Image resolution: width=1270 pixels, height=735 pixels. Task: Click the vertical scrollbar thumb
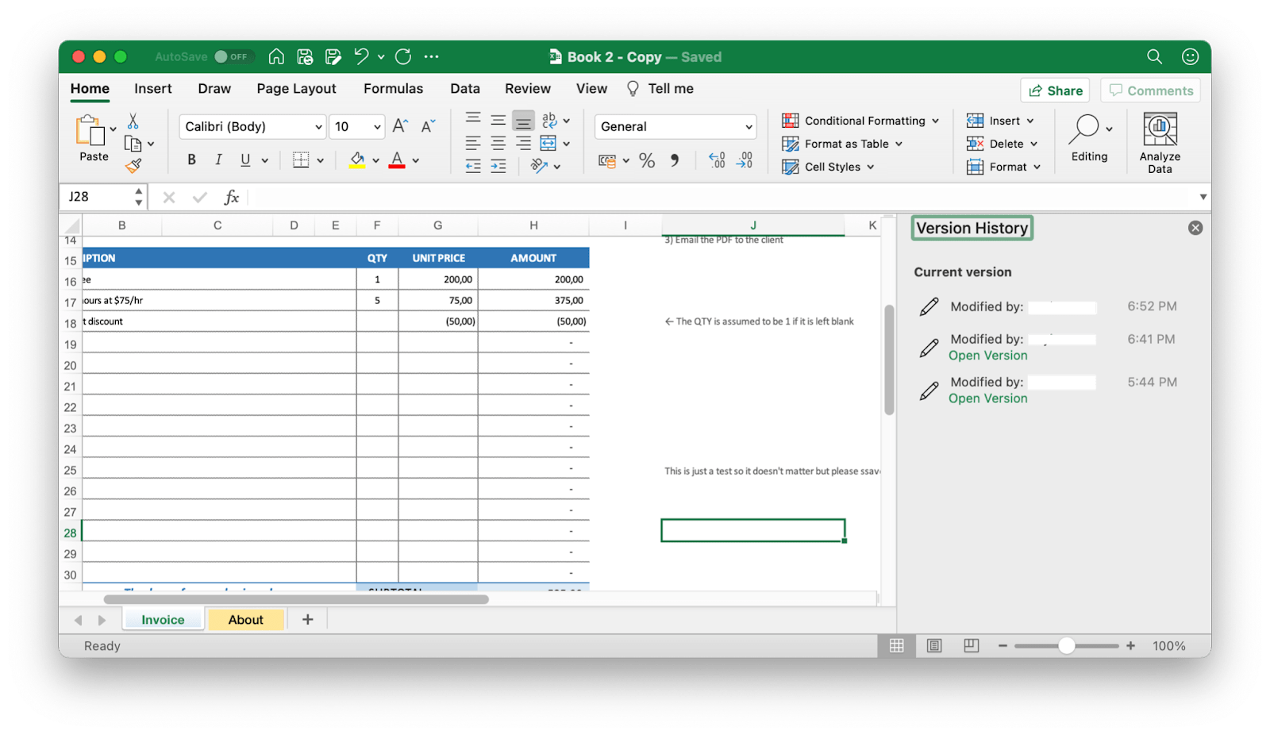click(889, 360)
